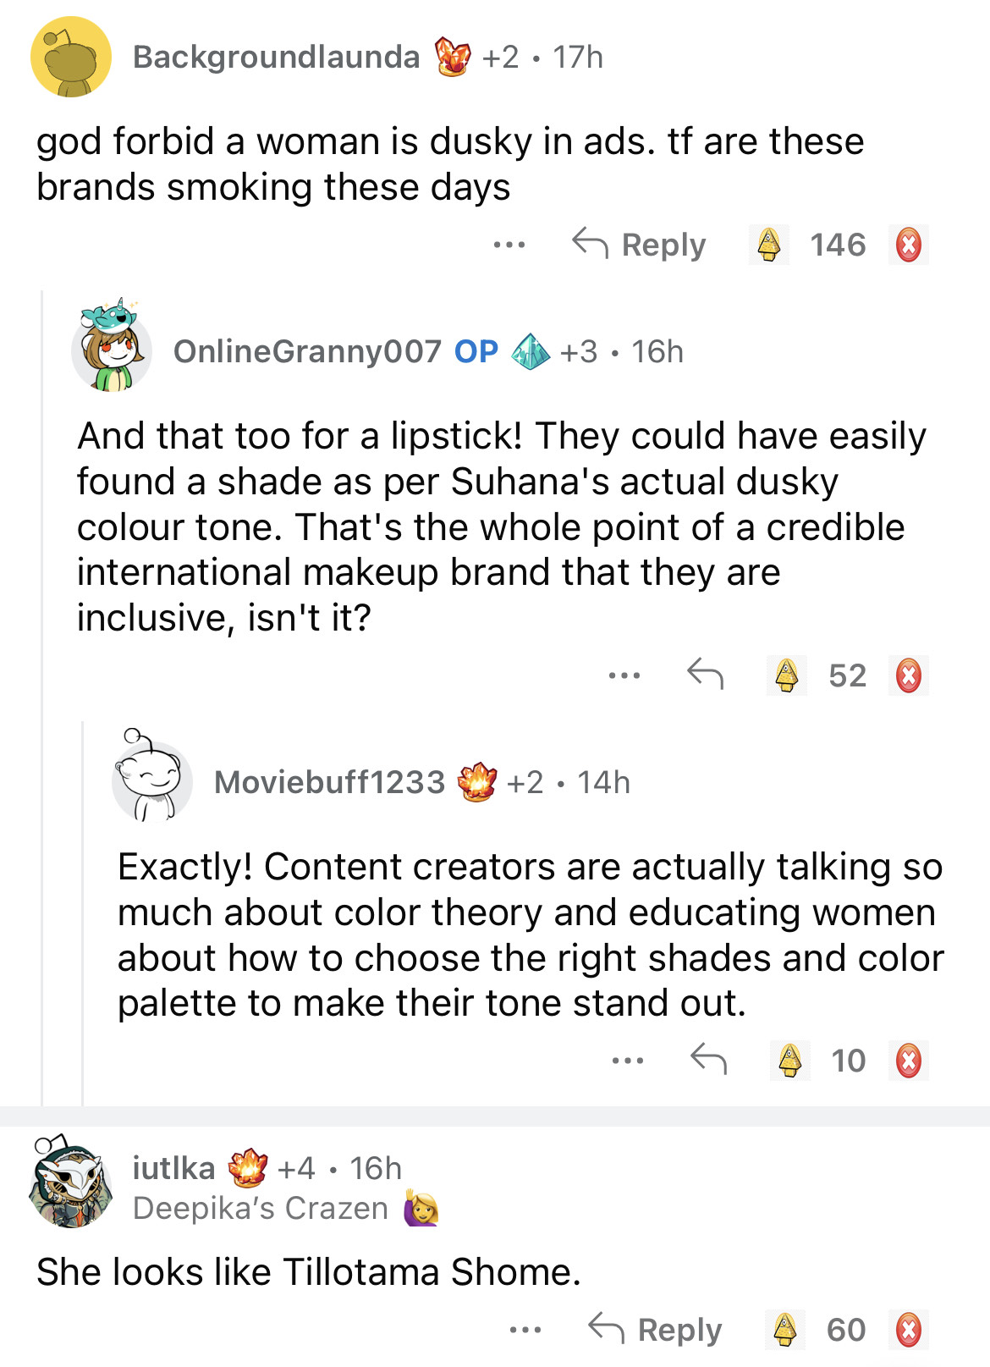Open more options for Moviebuff1233's comment
This screenshot has height=1367, width=990.
click(628, 1061)
